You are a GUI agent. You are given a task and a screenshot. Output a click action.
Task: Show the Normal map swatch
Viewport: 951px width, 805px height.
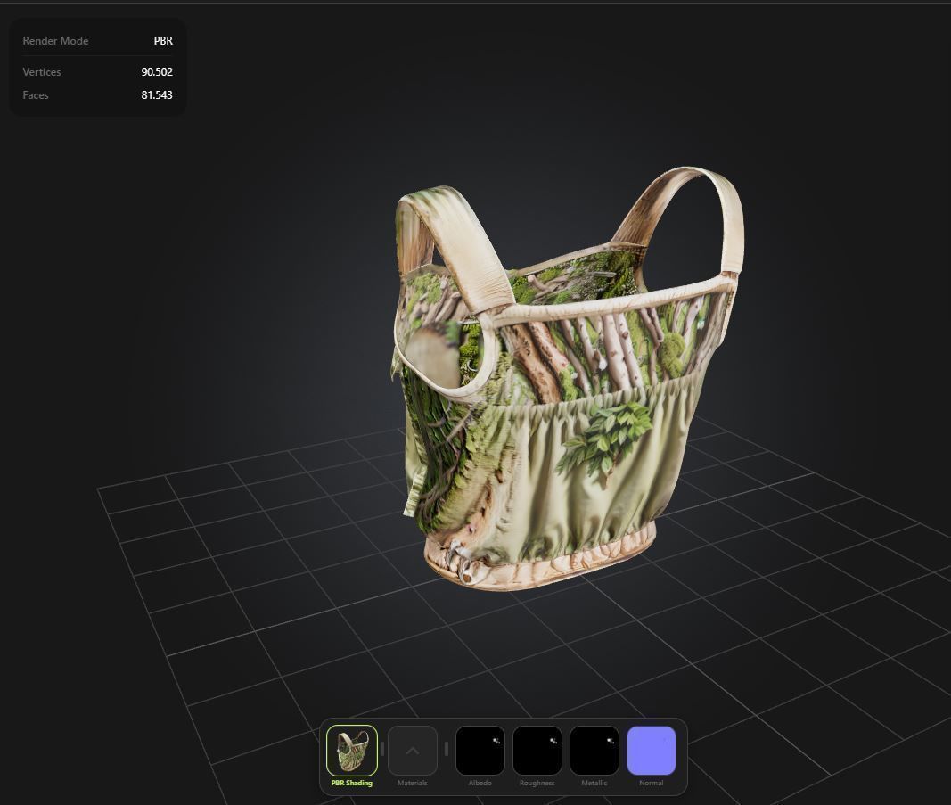point(651,751)
